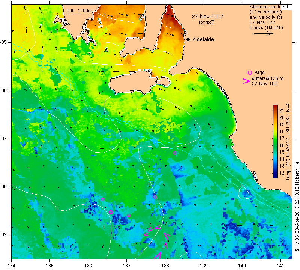
Task: Click the longitude axis label 134
Action: point(12,266)
